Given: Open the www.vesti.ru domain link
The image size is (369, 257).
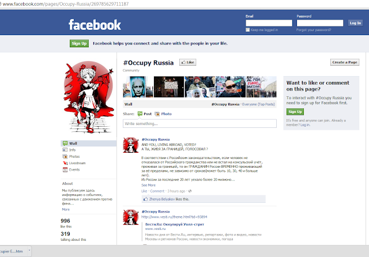Looking at the screenshot, I should click(x=155, y=229).
